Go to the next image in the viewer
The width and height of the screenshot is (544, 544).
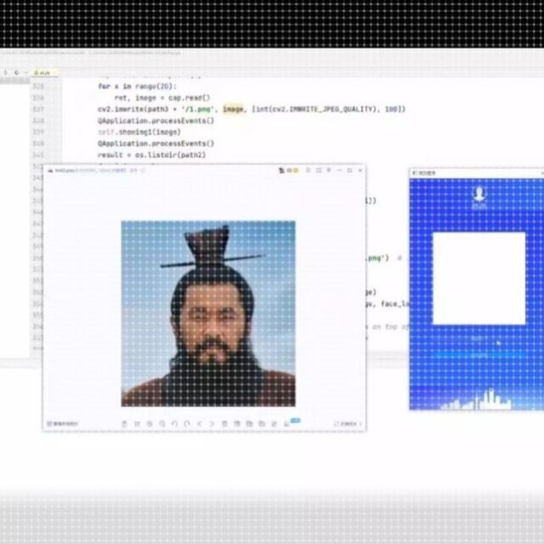[x=212, y=423]
